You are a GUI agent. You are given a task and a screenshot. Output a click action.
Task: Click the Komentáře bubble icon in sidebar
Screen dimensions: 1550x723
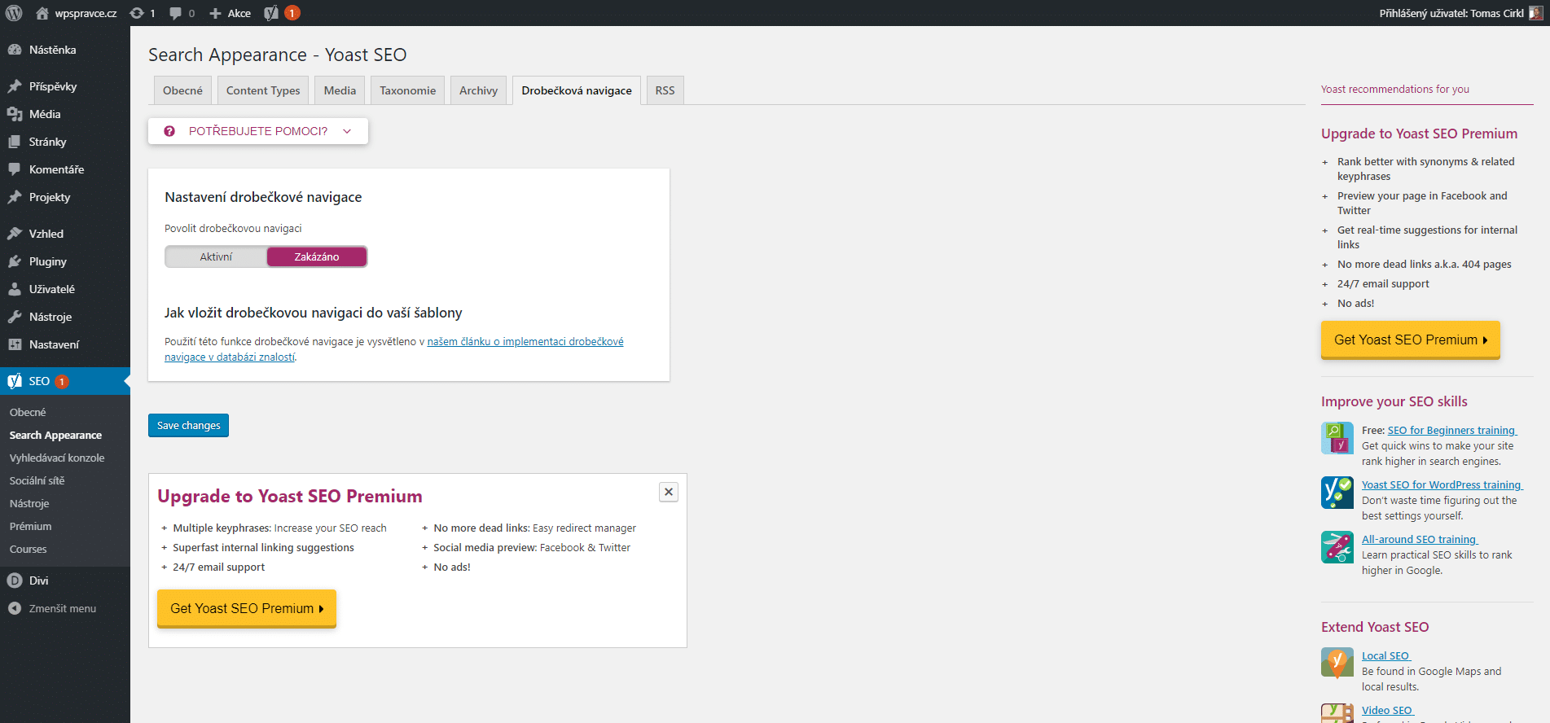coord(15,169)
